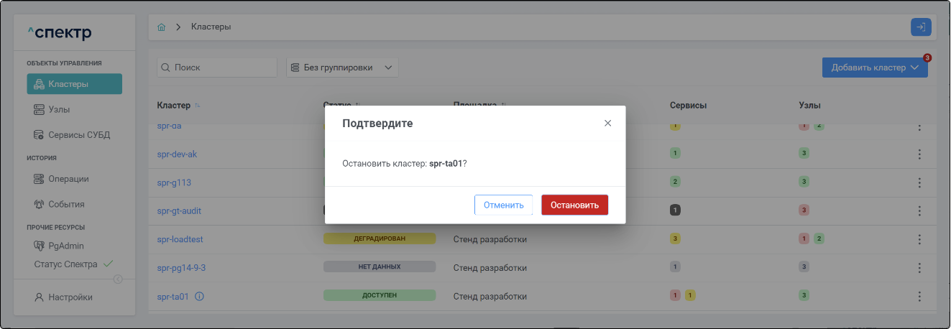Open the actions menu for spr-gt-audit row
951x329 pixels.
(x=919, y=211)
